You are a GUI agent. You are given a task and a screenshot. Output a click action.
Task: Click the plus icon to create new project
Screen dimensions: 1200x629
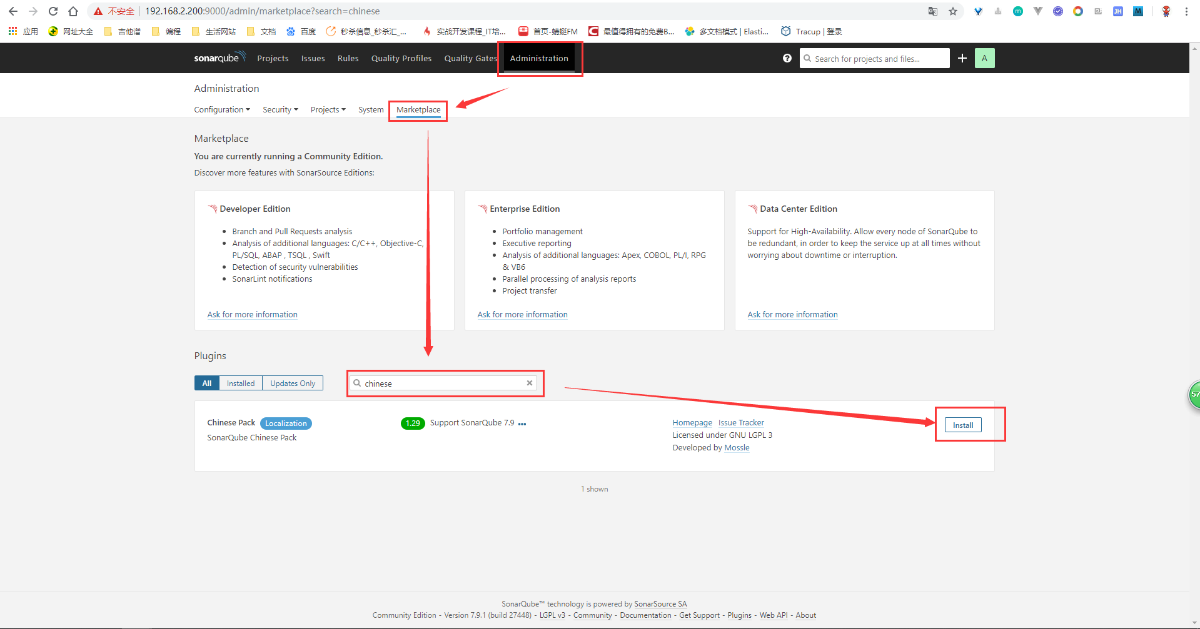962,58
